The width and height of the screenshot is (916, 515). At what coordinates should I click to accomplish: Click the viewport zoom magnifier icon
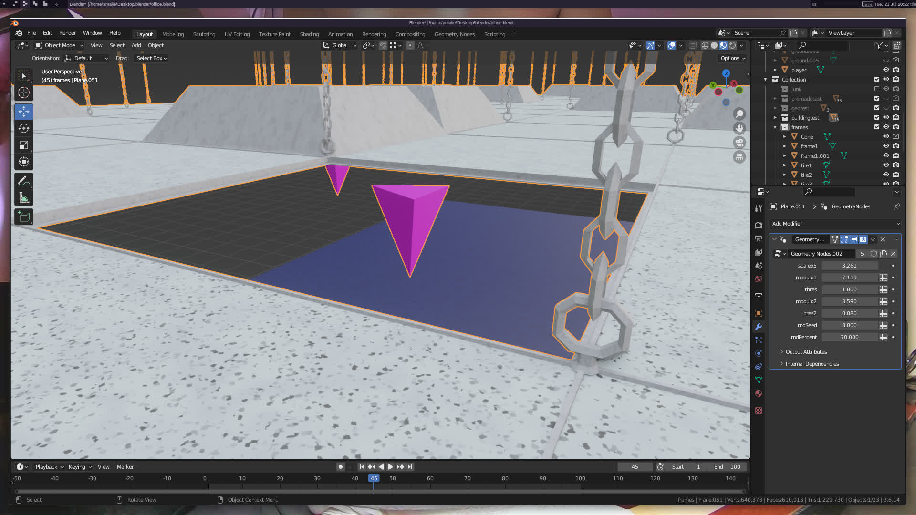coord(739,113)
